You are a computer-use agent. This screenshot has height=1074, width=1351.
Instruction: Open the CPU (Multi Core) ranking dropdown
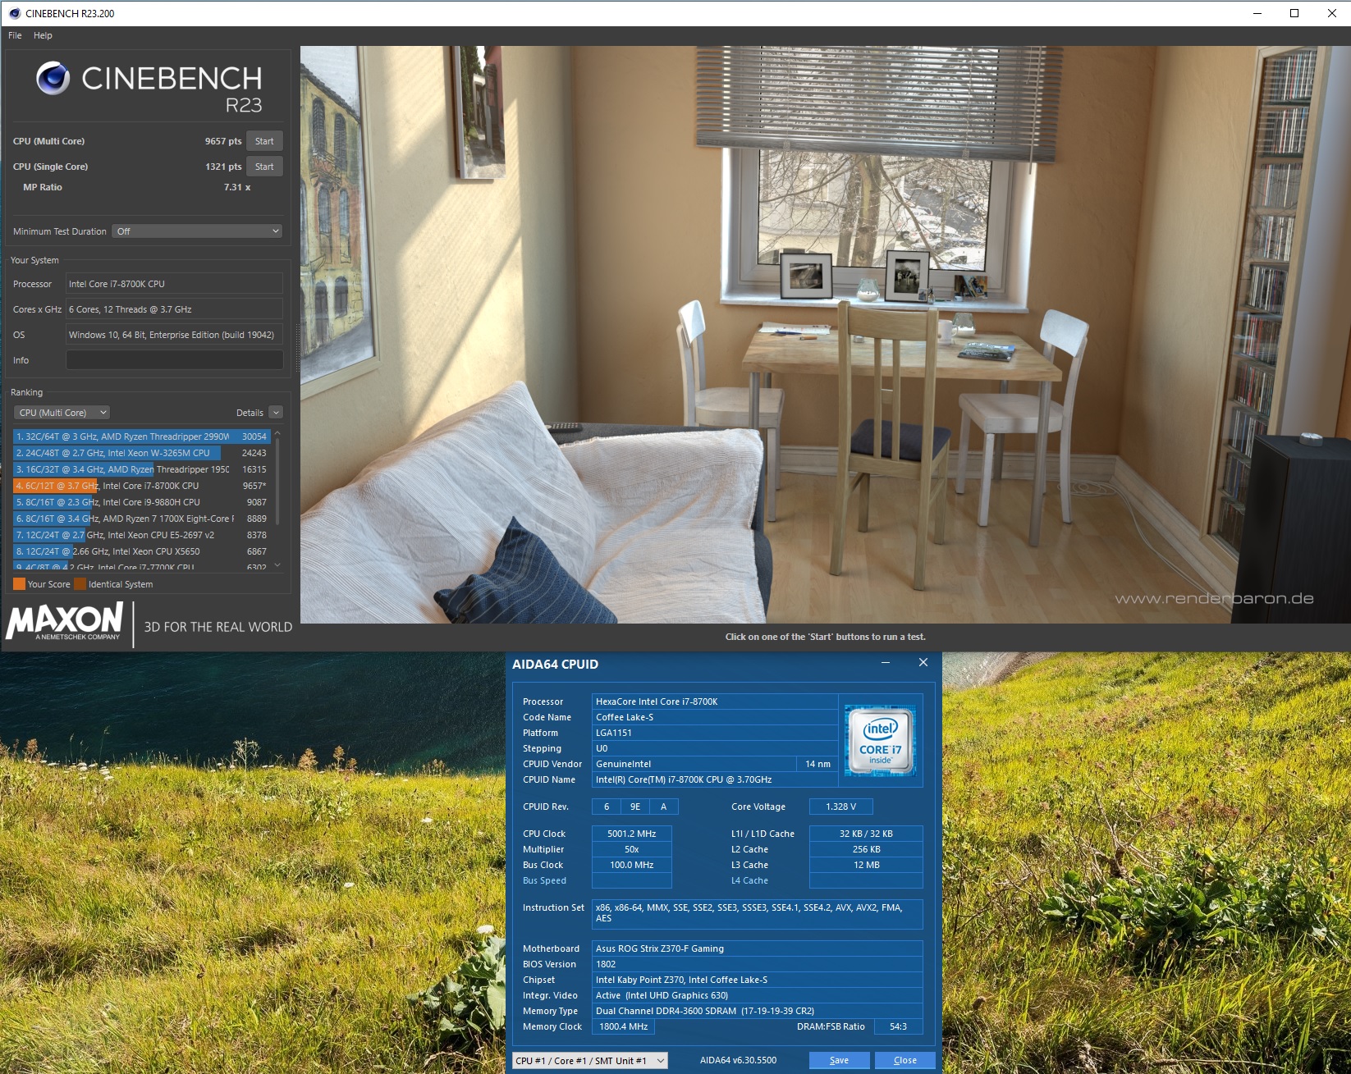[x=62, y=413]
